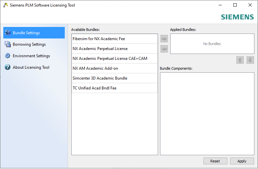Click the move bundle down arrow
The image size is (258, 169).
pos(250,60)
